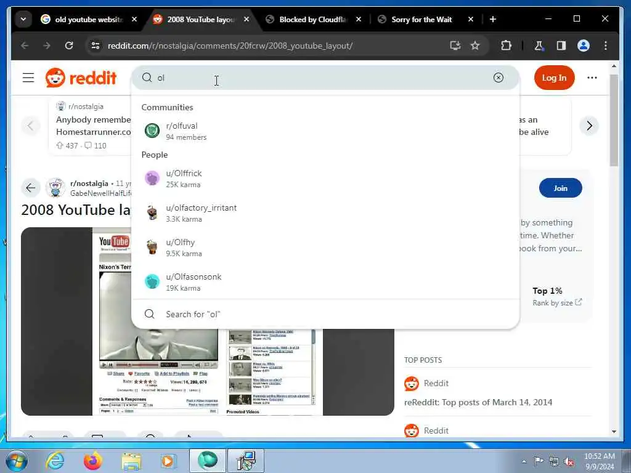Open Windows Explorer from taskbar

131,461
